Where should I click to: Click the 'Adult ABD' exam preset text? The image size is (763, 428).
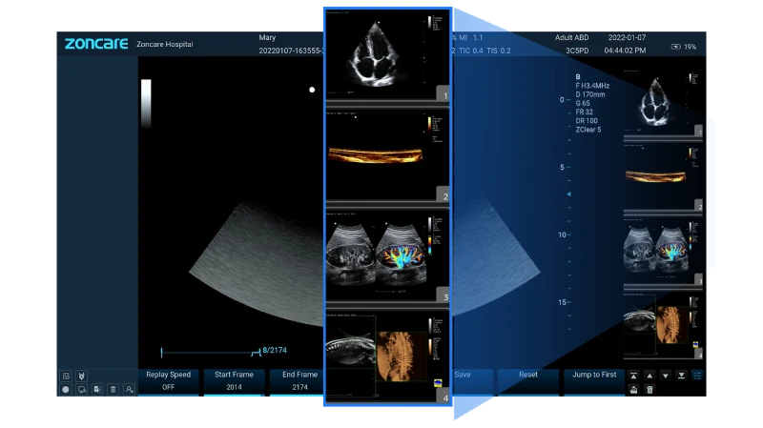(x=571, y=37)
